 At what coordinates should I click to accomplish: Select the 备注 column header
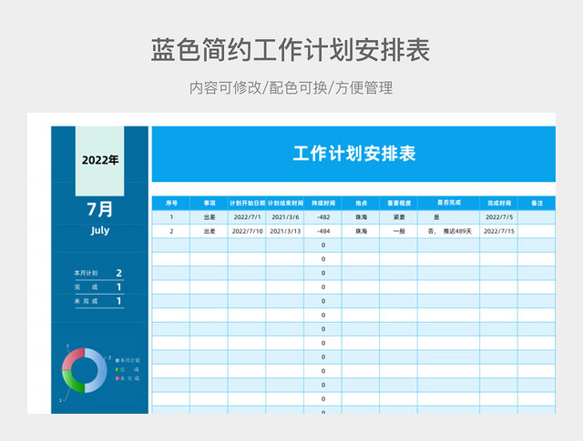pyautogui.click(x=537, y=203)
